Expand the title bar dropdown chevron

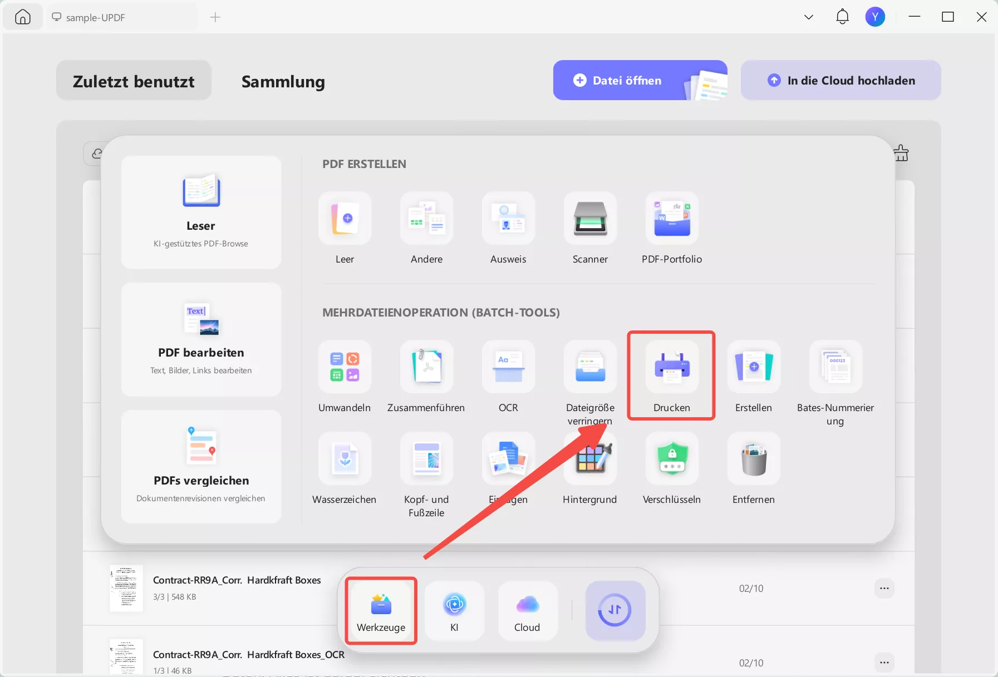pyautogui.click(x=809, y=17)
